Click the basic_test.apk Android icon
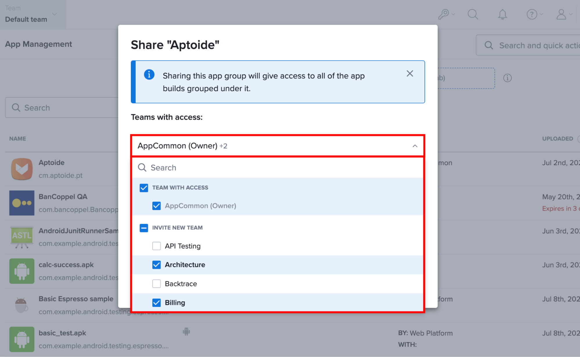This screenshot has height=357, width=580. (x=22, y=339)
